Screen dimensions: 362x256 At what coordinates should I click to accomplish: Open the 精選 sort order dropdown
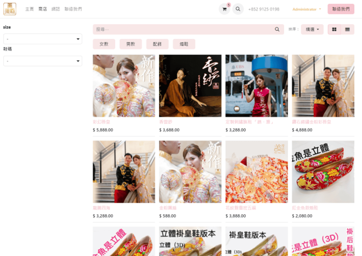click(312, 29)
